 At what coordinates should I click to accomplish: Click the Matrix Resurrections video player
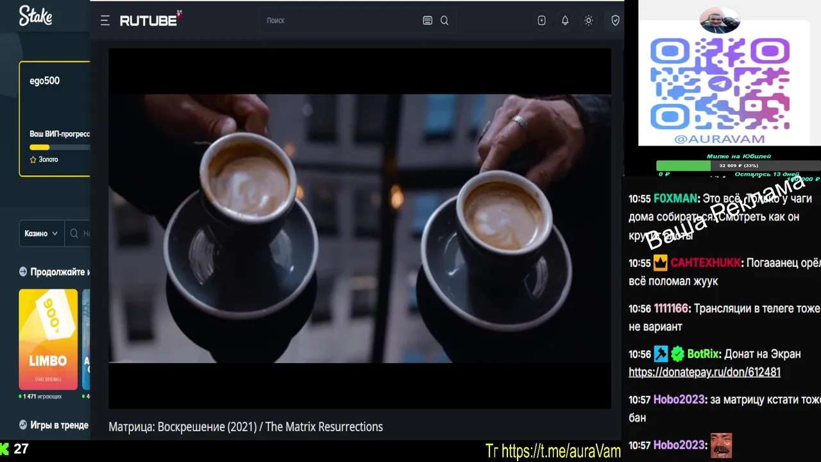(x=360, y=228)
